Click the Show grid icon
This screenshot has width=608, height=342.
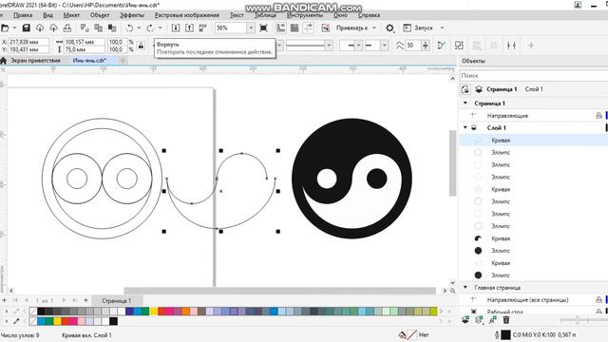[294, 28]
